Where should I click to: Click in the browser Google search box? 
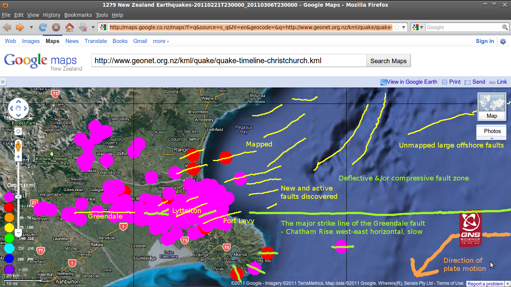pos(463,27)
